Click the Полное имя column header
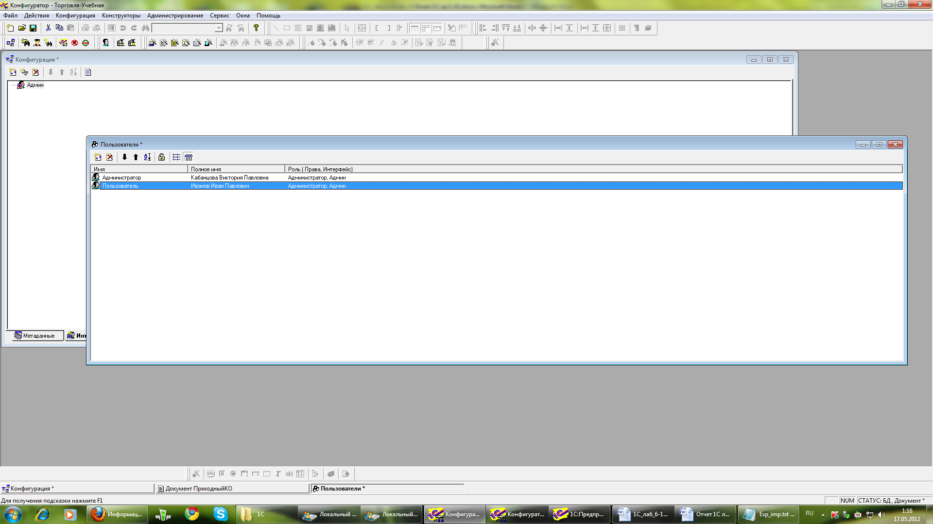Viewport: 933px width, 524px height. [236, 169]
